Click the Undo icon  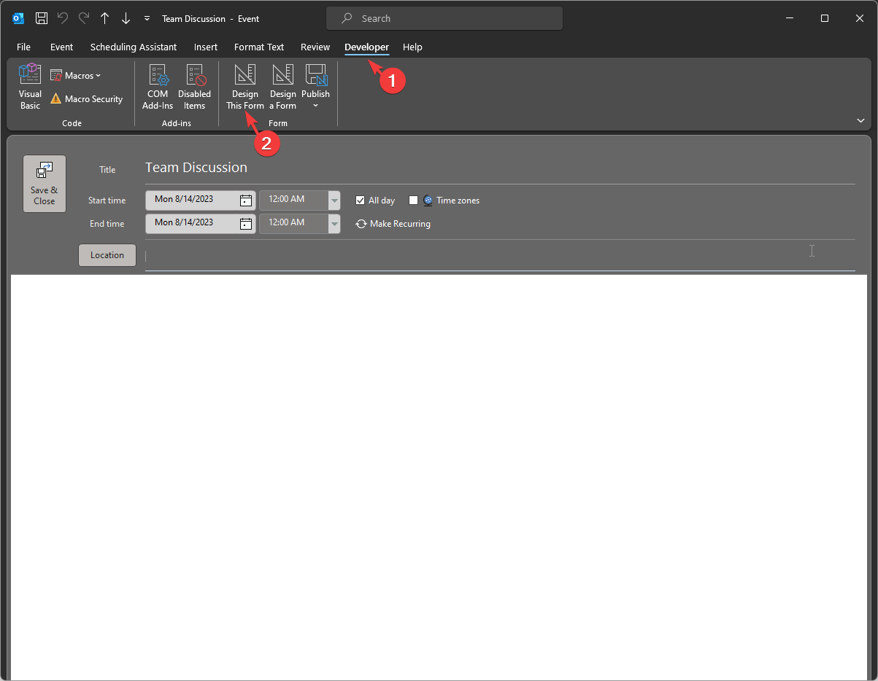click(x=63, y=18)
